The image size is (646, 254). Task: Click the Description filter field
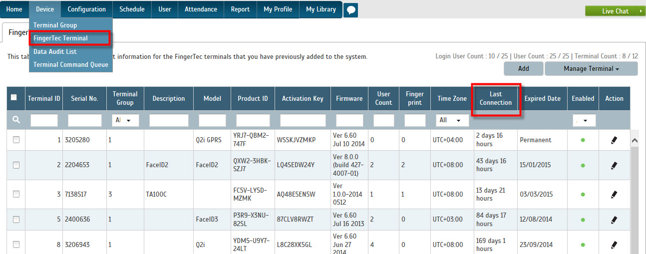coord(169,120)
